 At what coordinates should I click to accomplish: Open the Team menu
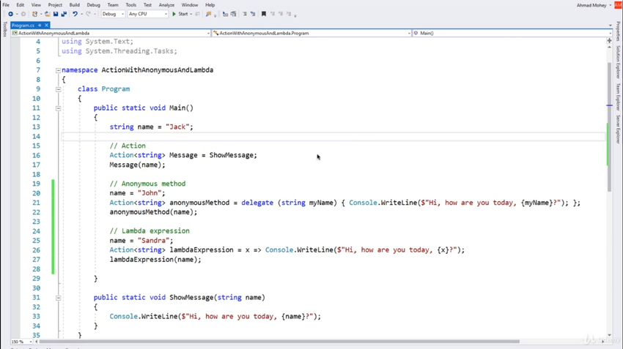coord(113,5)
